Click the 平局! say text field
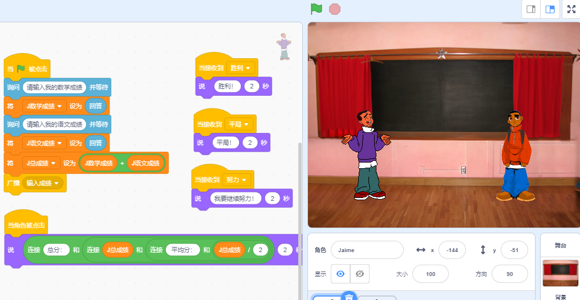 pyautogui.click(x=226, y=143)
